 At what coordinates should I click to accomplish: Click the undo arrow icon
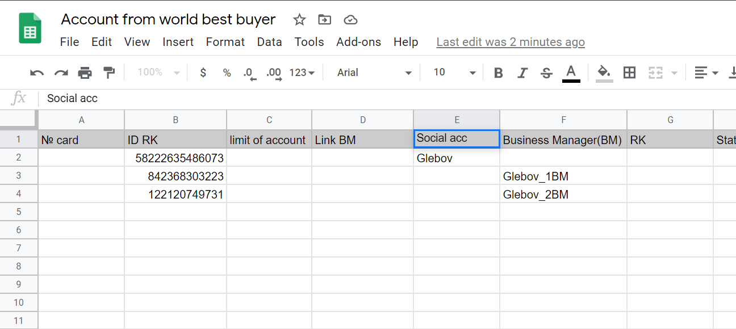coord(37,73)
